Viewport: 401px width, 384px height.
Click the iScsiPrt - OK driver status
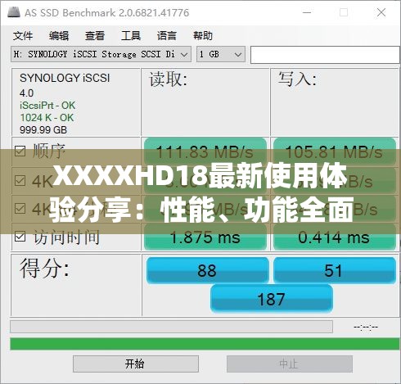coord(47,106)
